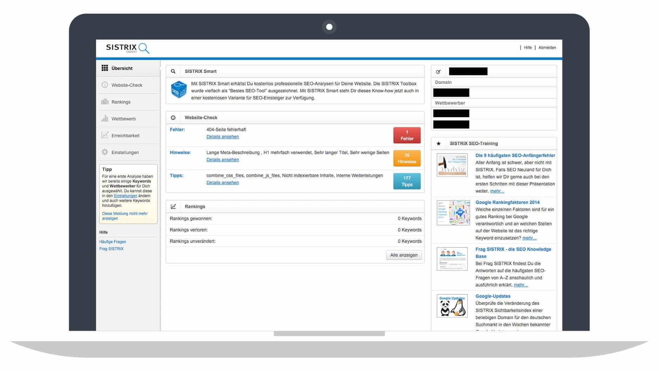The width and height of the screenshot is (659, 371).
Task: Click Diese Meldung nicht mehr anzeigen
Action: pyautogui.click(x=125, y=216)
